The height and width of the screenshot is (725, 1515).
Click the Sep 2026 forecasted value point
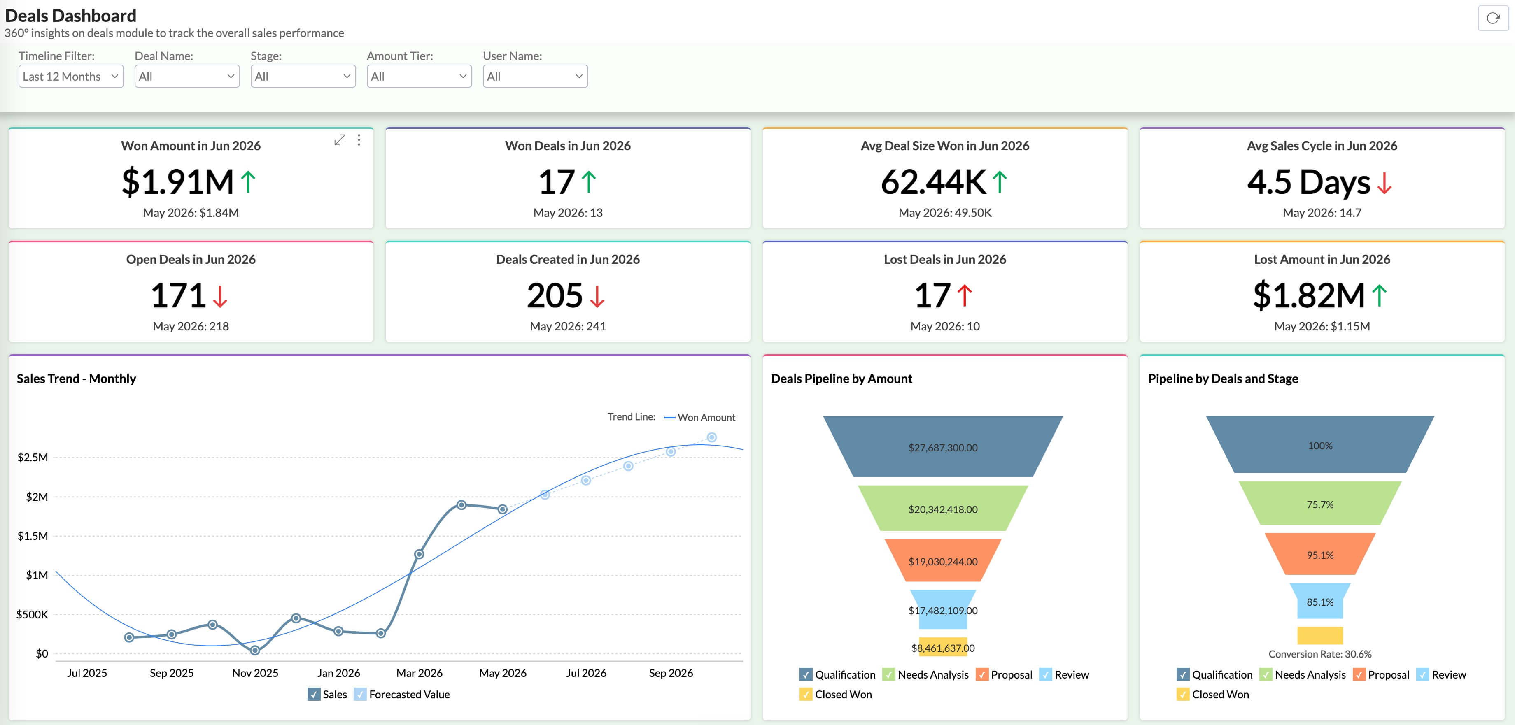(x=671, y=451)
